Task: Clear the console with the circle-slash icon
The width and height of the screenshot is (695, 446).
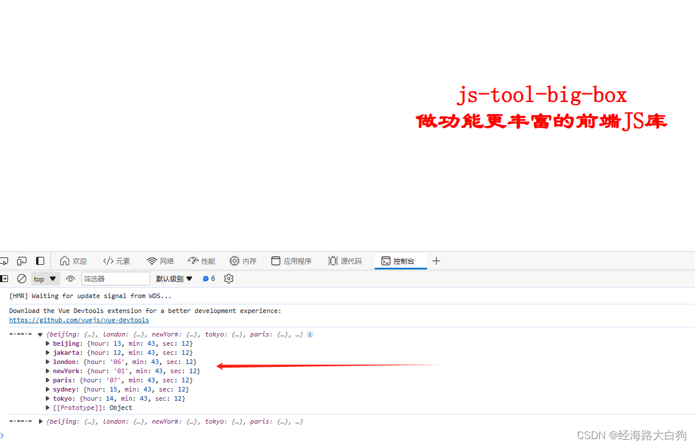Action: (x=22, y=279)
